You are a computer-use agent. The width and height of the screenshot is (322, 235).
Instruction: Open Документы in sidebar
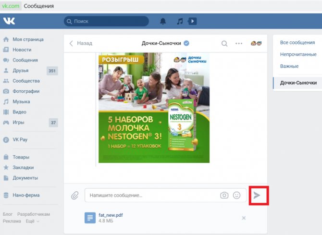[25, 178]
